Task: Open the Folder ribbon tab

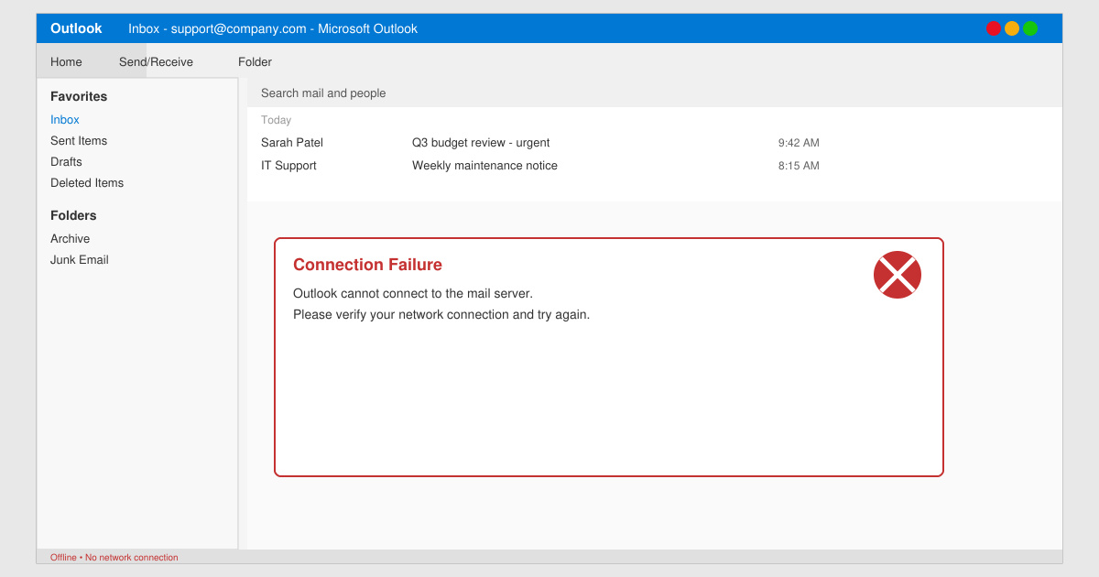Action: pyautogui.click(x=255, y=62)
